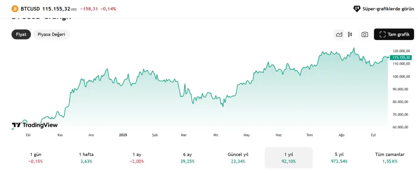
Task: Take chart snapshot with camera icon
Action: (x=365, y=34)
